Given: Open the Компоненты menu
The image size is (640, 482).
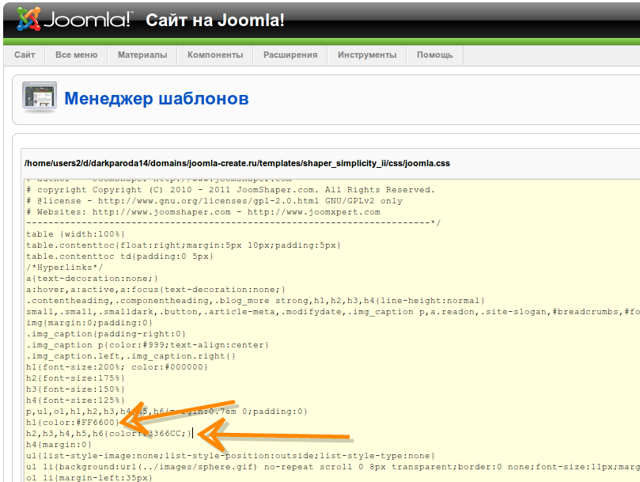Looking at the screenshot, I should (214, 55).
